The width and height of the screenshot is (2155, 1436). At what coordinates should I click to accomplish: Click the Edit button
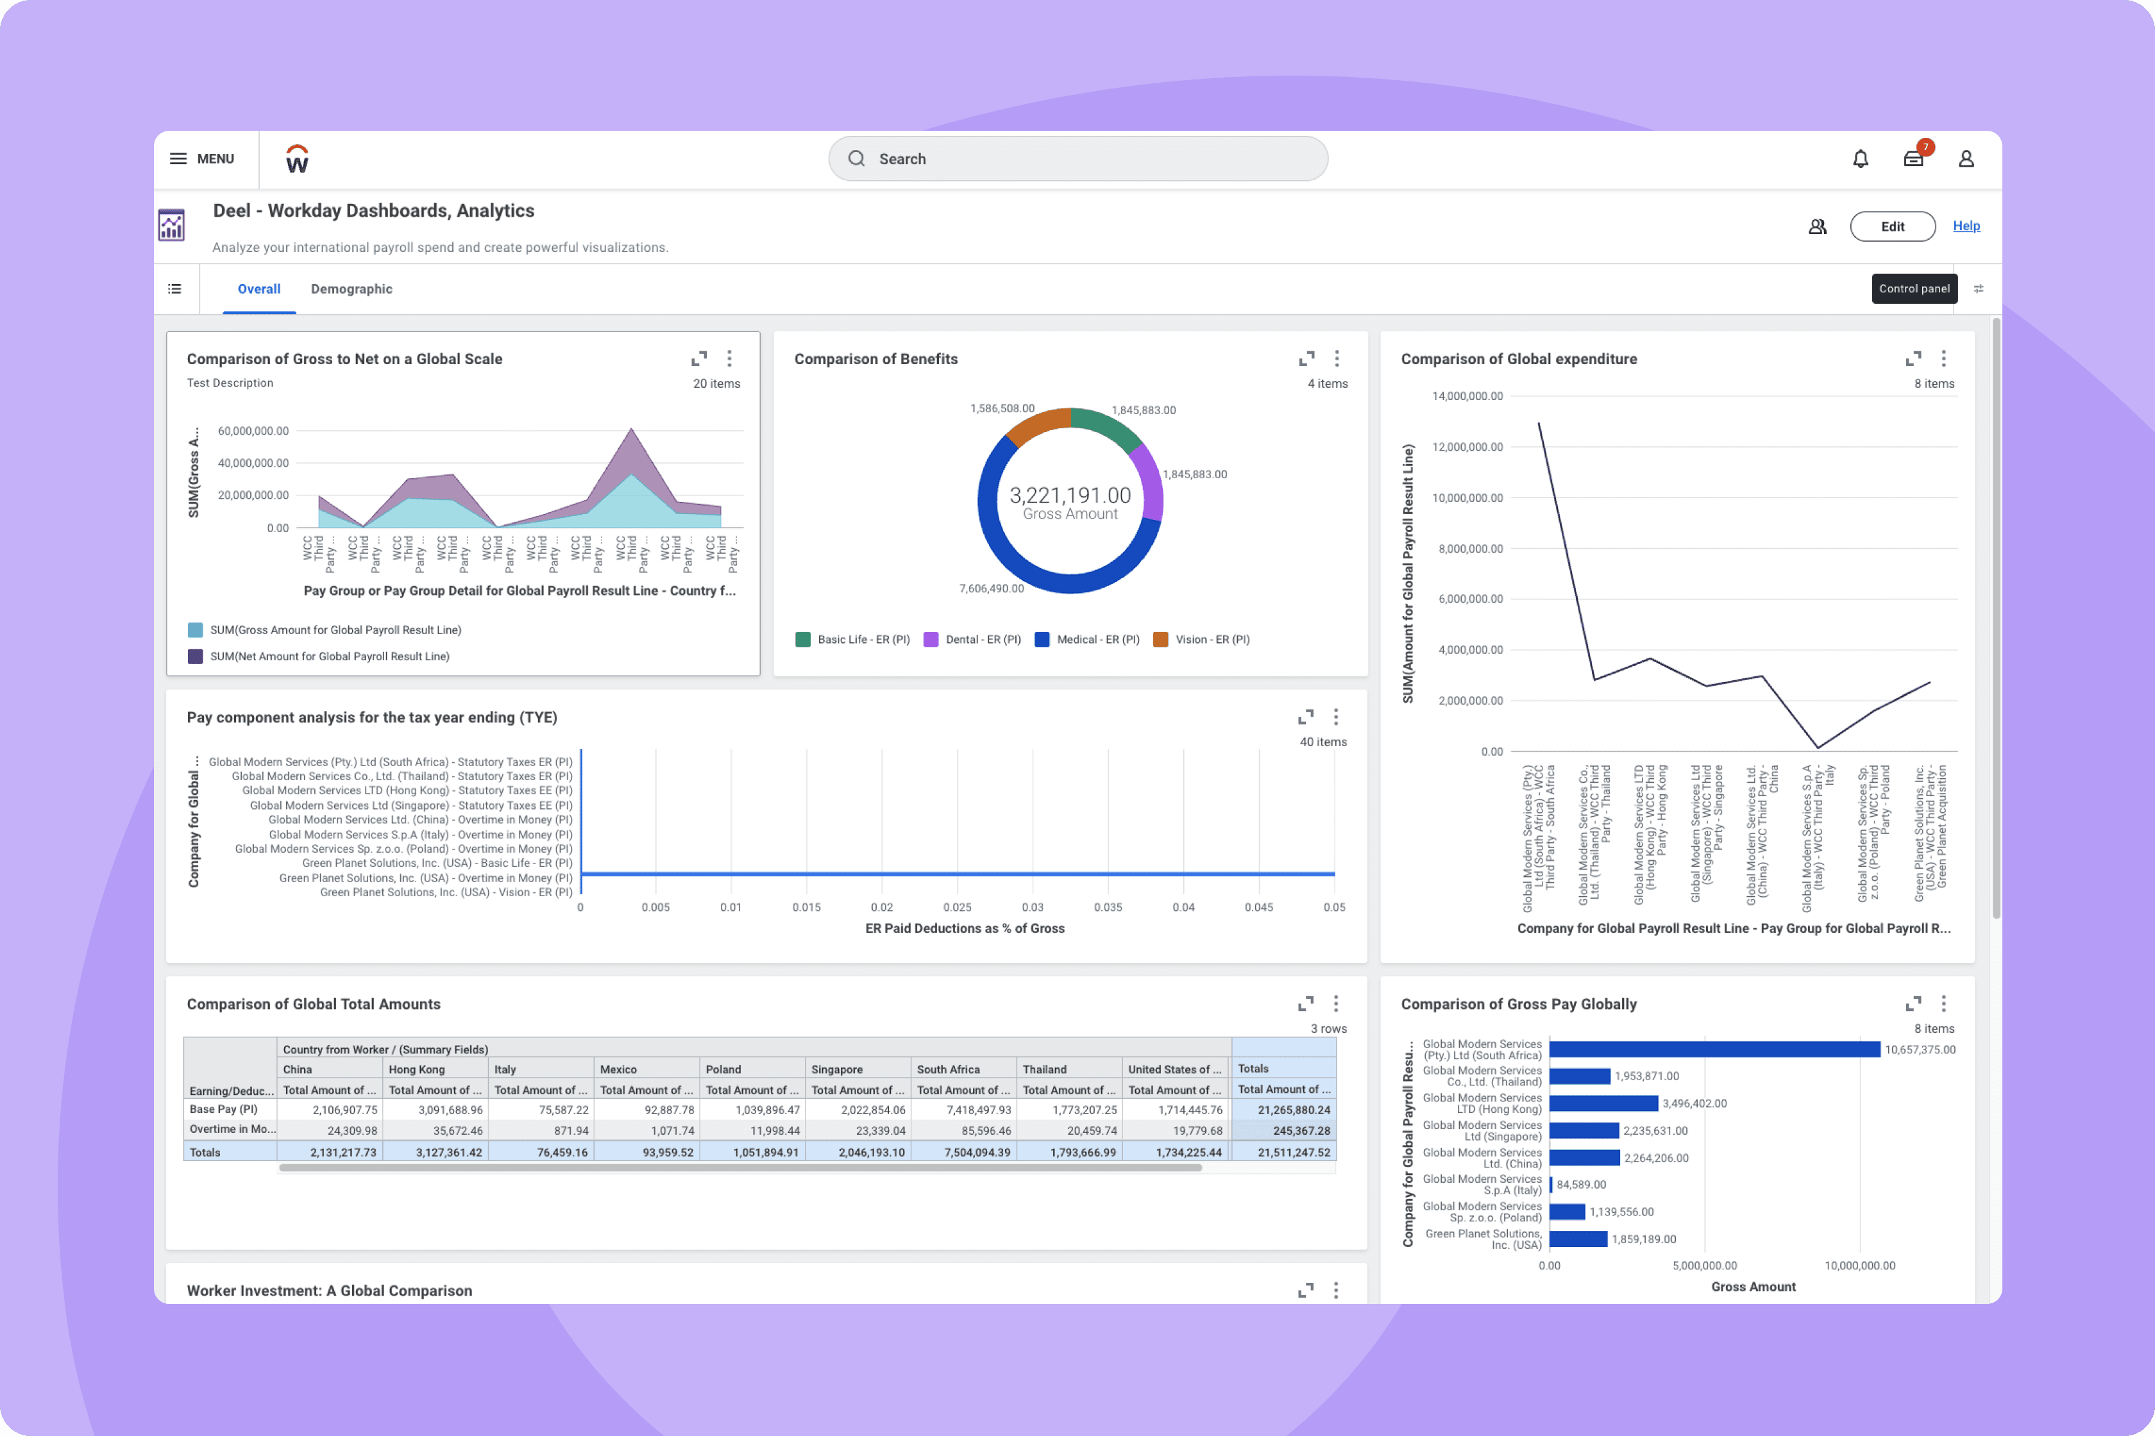pyautogui.click(x=1892, y=226)
